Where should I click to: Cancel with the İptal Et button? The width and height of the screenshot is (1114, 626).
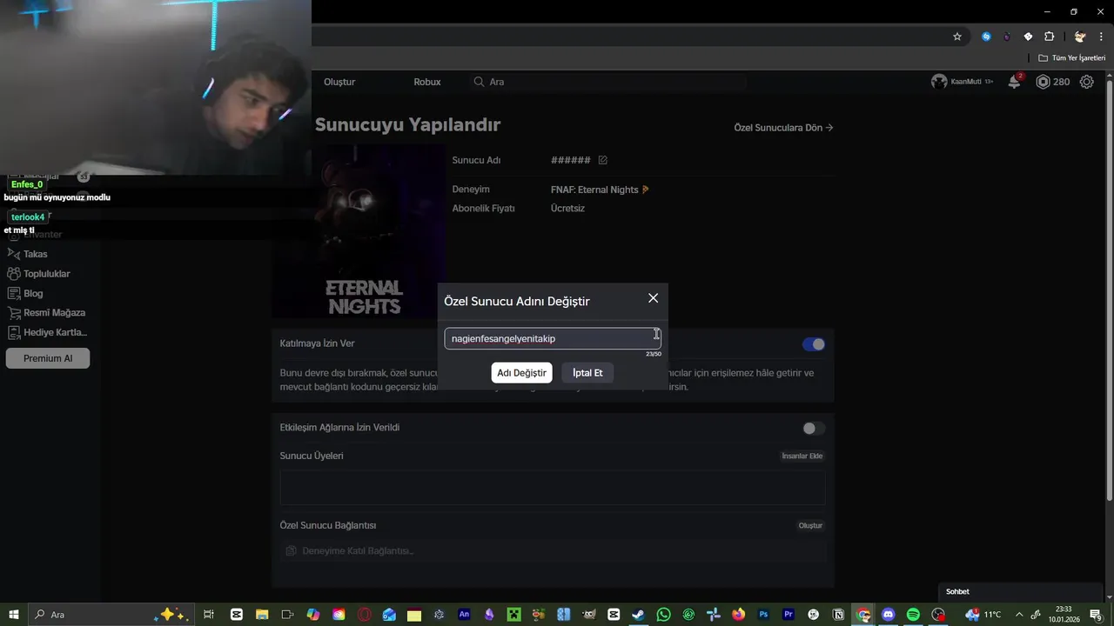587,373
